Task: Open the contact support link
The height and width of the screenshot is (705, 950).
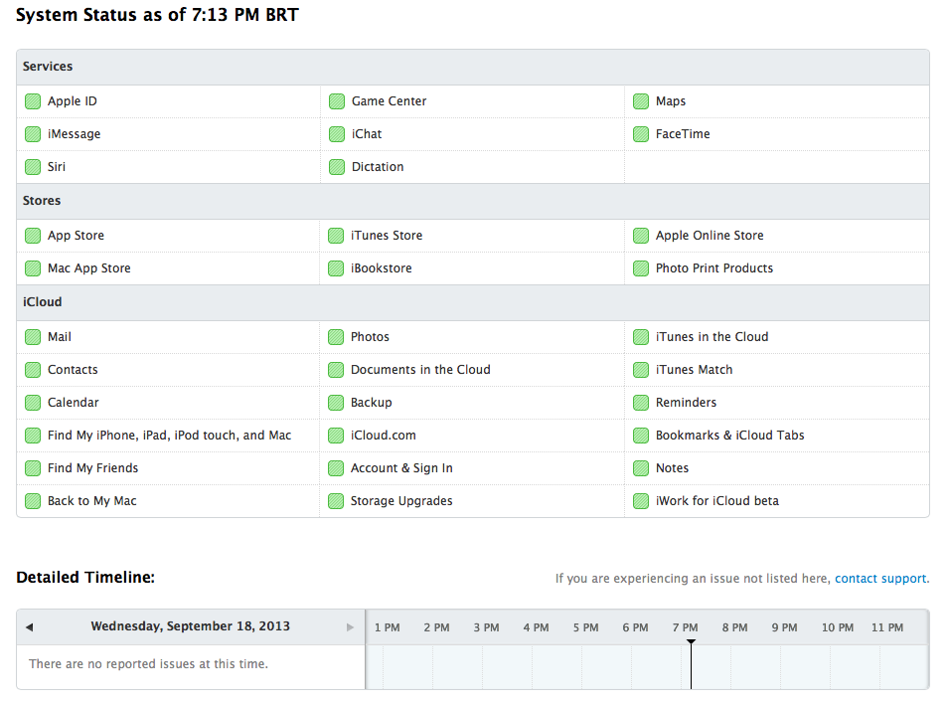Action: (x=880, y=579)
